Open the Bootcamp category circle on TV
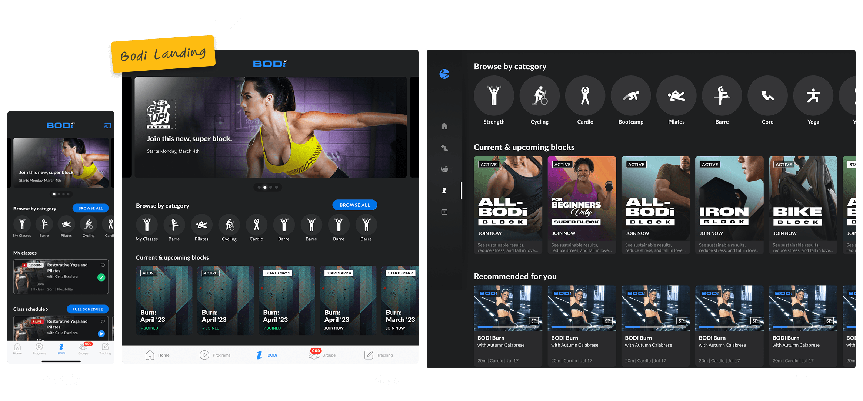The width and height of the screenshot is (863, 401). coord(630,96)
